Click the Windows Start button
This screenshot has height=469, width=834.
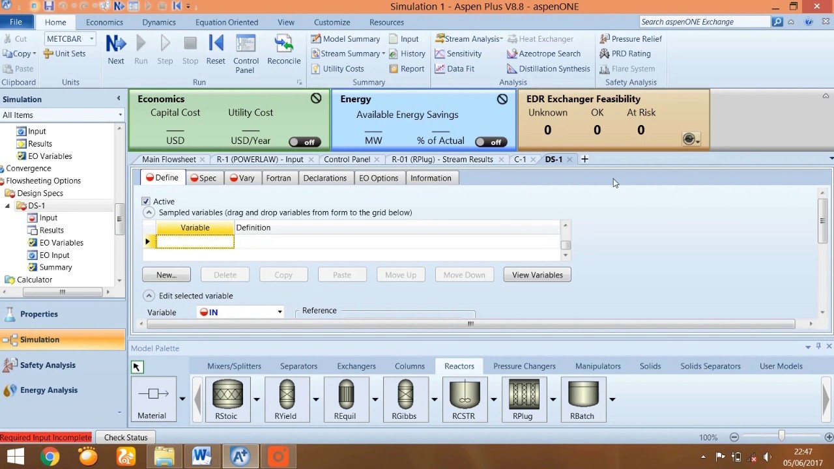click(14, 457)
